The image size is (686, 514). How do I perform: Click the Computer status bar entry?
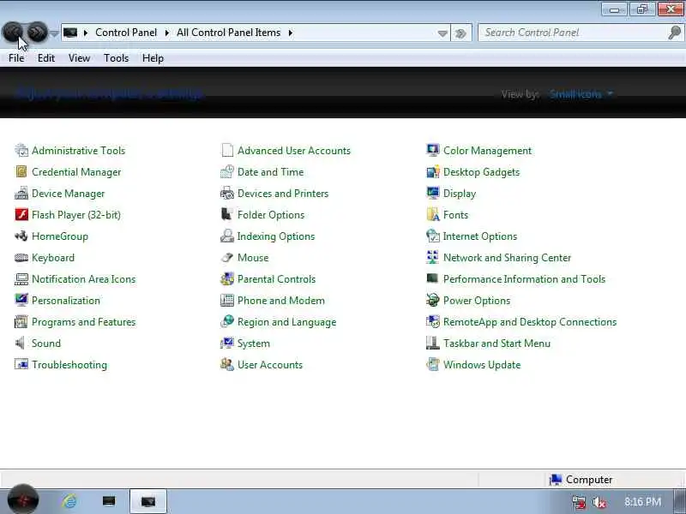[581, 480]
